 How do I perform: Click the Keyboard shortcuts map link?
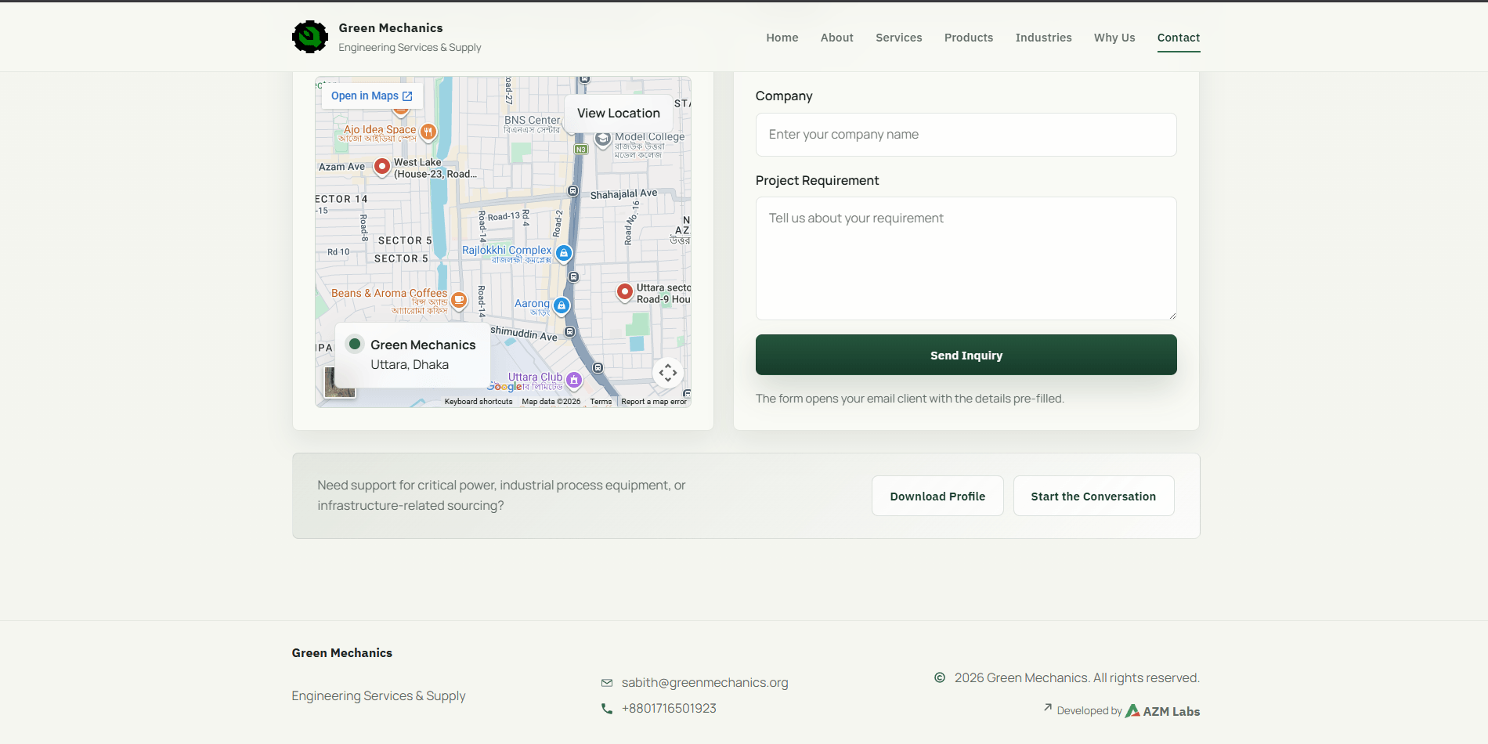[479, 402]
